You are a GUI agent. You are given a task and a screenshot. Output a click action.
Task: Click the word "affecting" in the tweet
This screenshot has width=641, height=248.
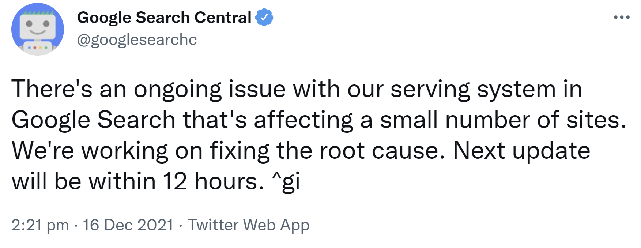point(303,120)
